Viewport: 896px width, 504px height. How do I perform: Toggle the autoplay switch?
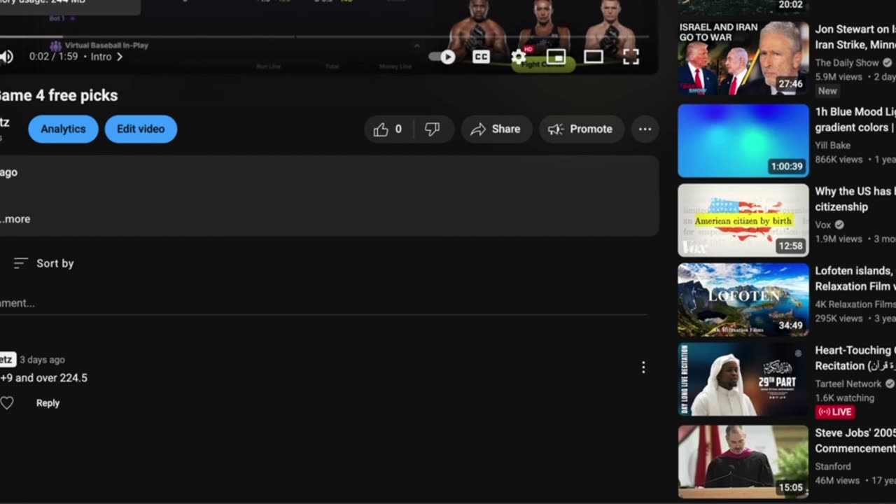[x=442, y=57]
